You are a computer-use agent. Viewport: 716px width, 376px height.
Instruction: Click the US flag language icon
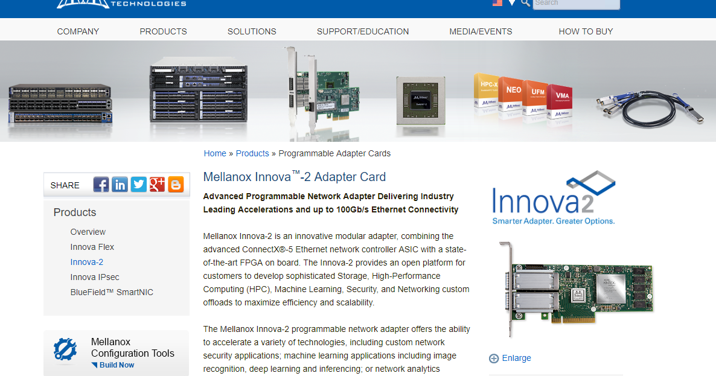tap(497, 2)
